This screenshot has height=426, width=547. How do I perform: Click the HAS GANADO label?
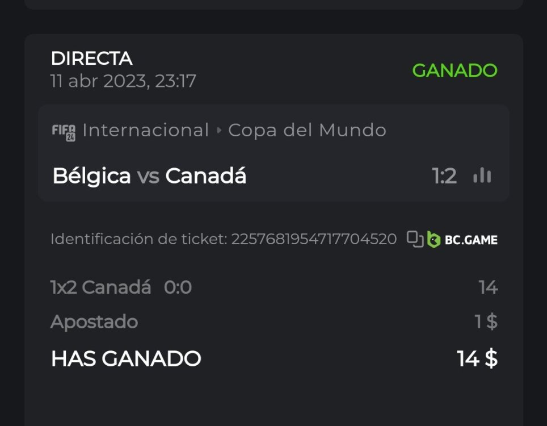(x=126, y=359)
